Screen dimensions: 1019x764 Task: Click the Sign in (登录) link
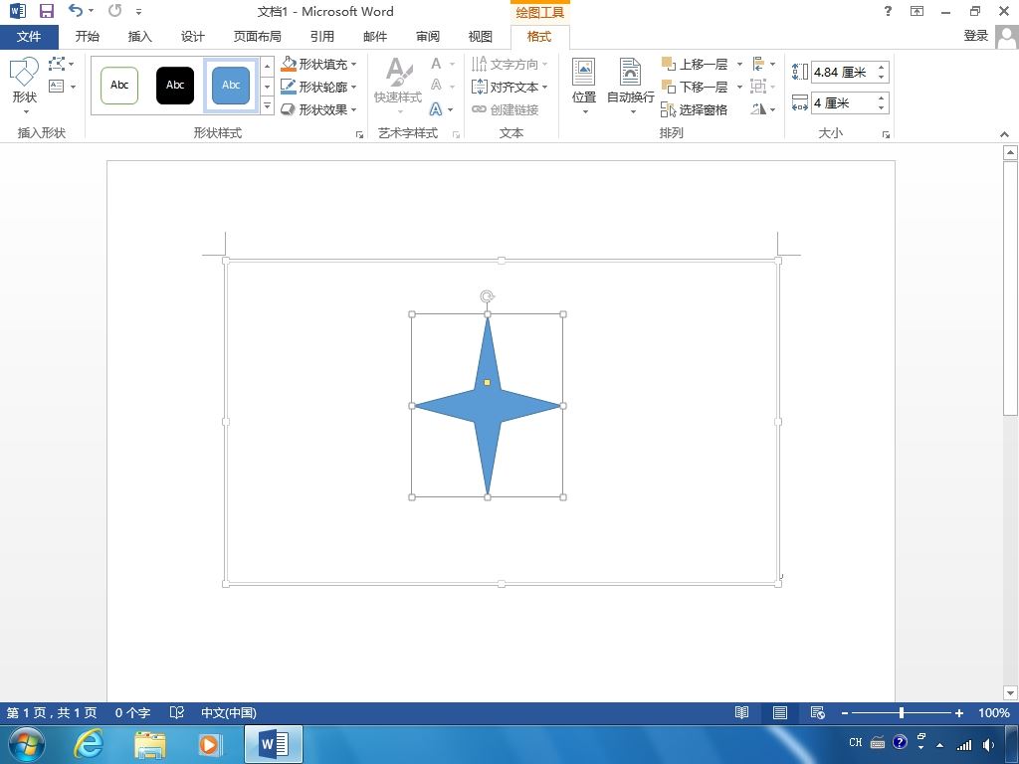point(975,36)
